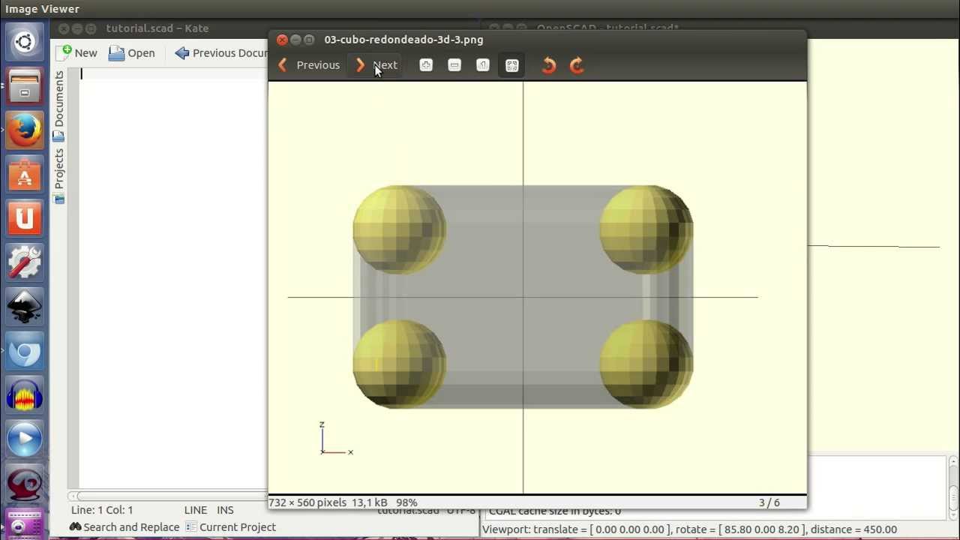
Task: Show image at normal size
Action: tap(483, 65)
